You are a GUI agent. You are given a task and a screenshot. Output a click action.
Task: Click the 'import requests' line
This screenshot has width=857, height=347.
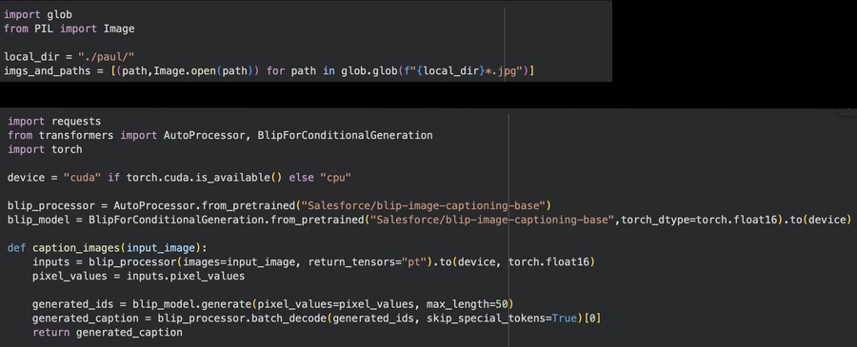coord(54,121)
